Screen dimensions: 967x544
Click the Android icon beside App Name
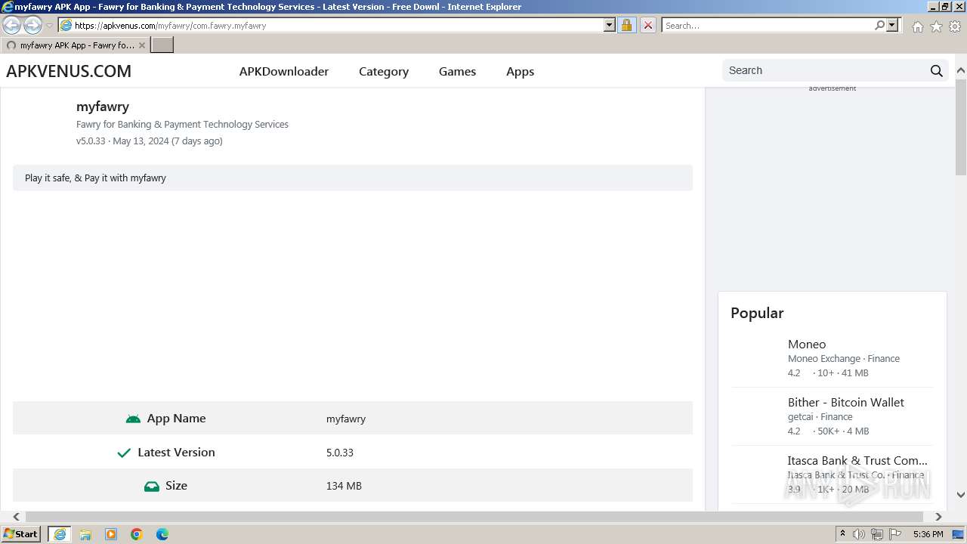click(133, 419)
